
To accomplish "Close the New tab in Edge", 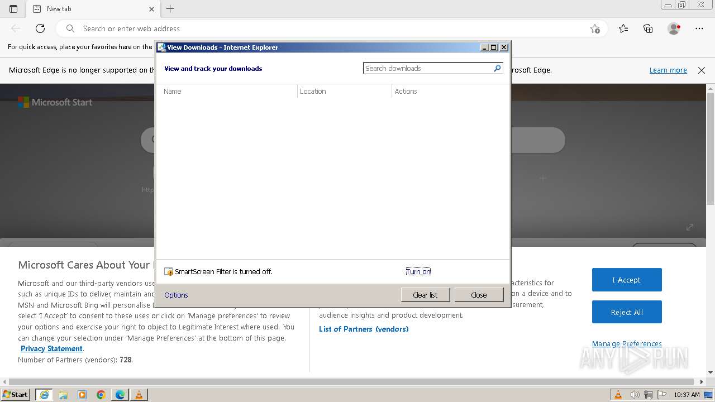I will [151, 9].
